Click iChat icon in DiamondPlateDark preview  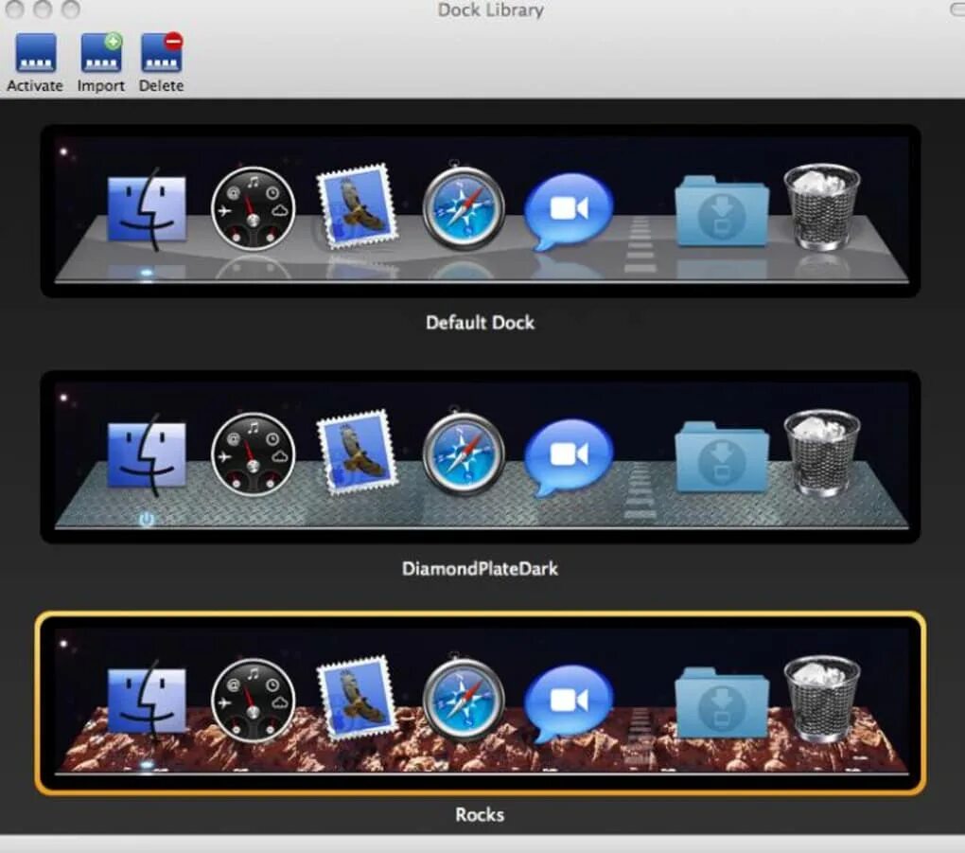click(x=568, y=457)
